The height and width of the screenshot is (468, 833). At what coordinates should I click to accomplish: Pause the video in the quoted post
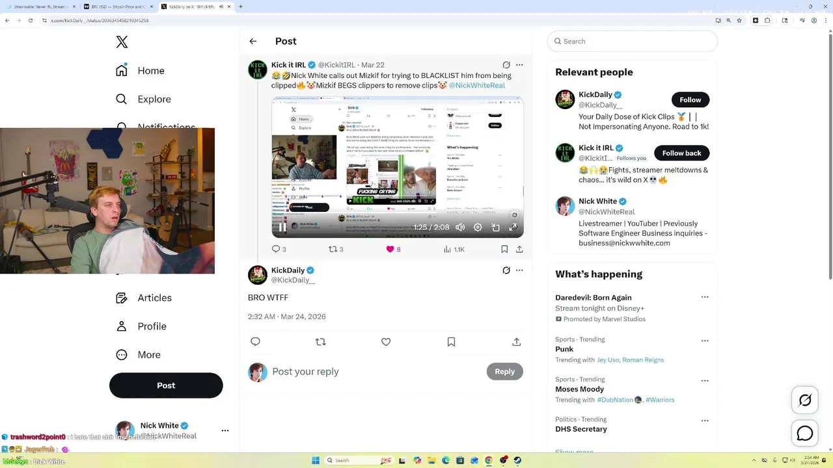282,227
